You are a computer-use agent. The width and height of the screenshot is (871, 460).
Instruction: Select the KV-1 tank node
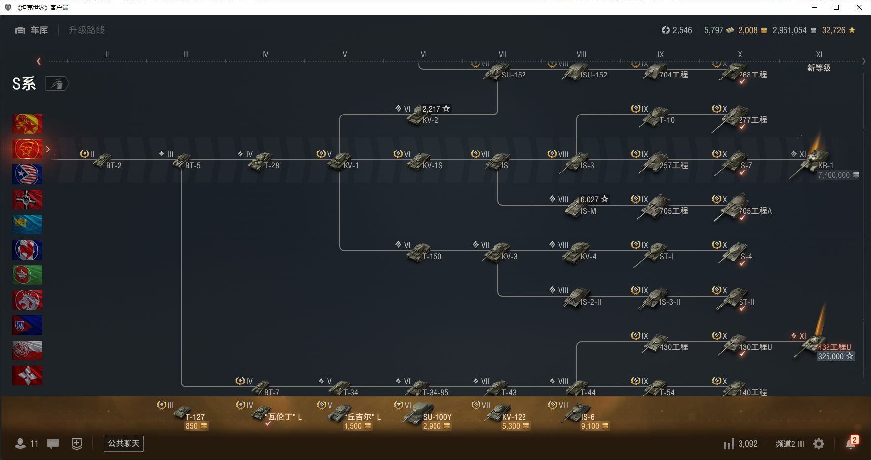coord(341,161)
